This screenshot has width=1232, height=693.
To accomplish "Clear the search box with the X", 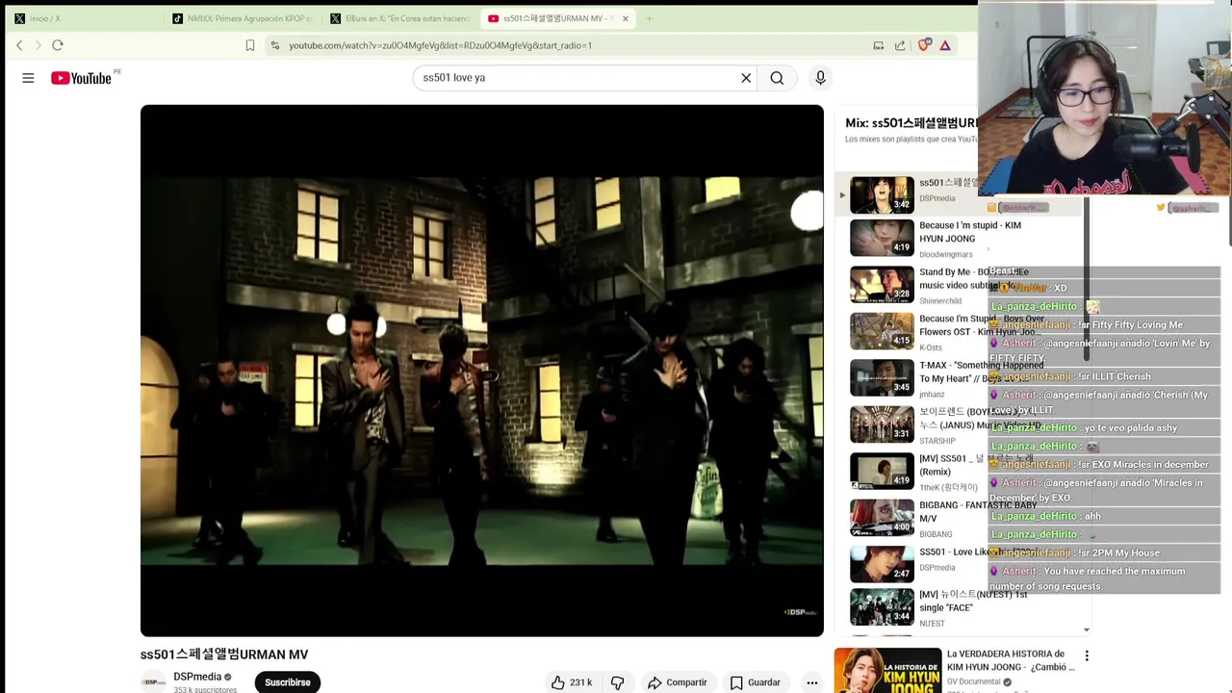I will point(746,78).
